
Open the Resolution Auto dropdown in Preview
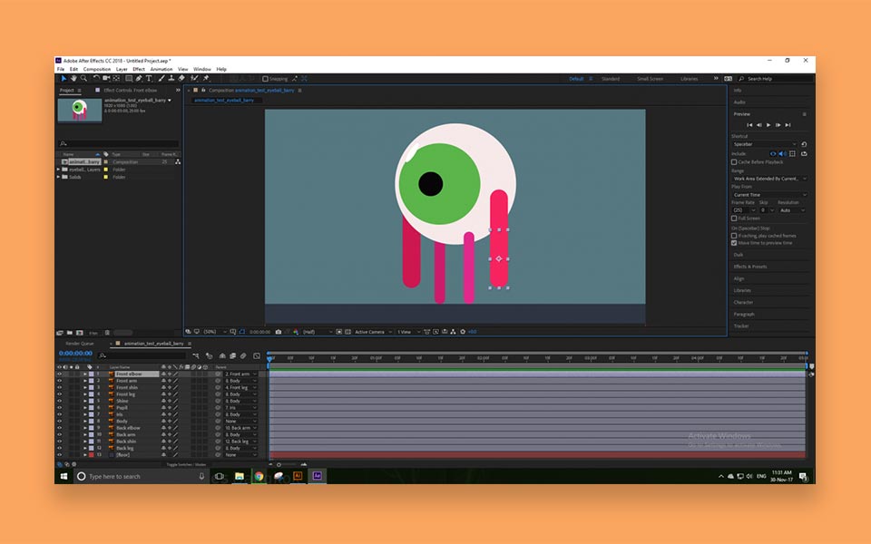(x=791, y=210)
